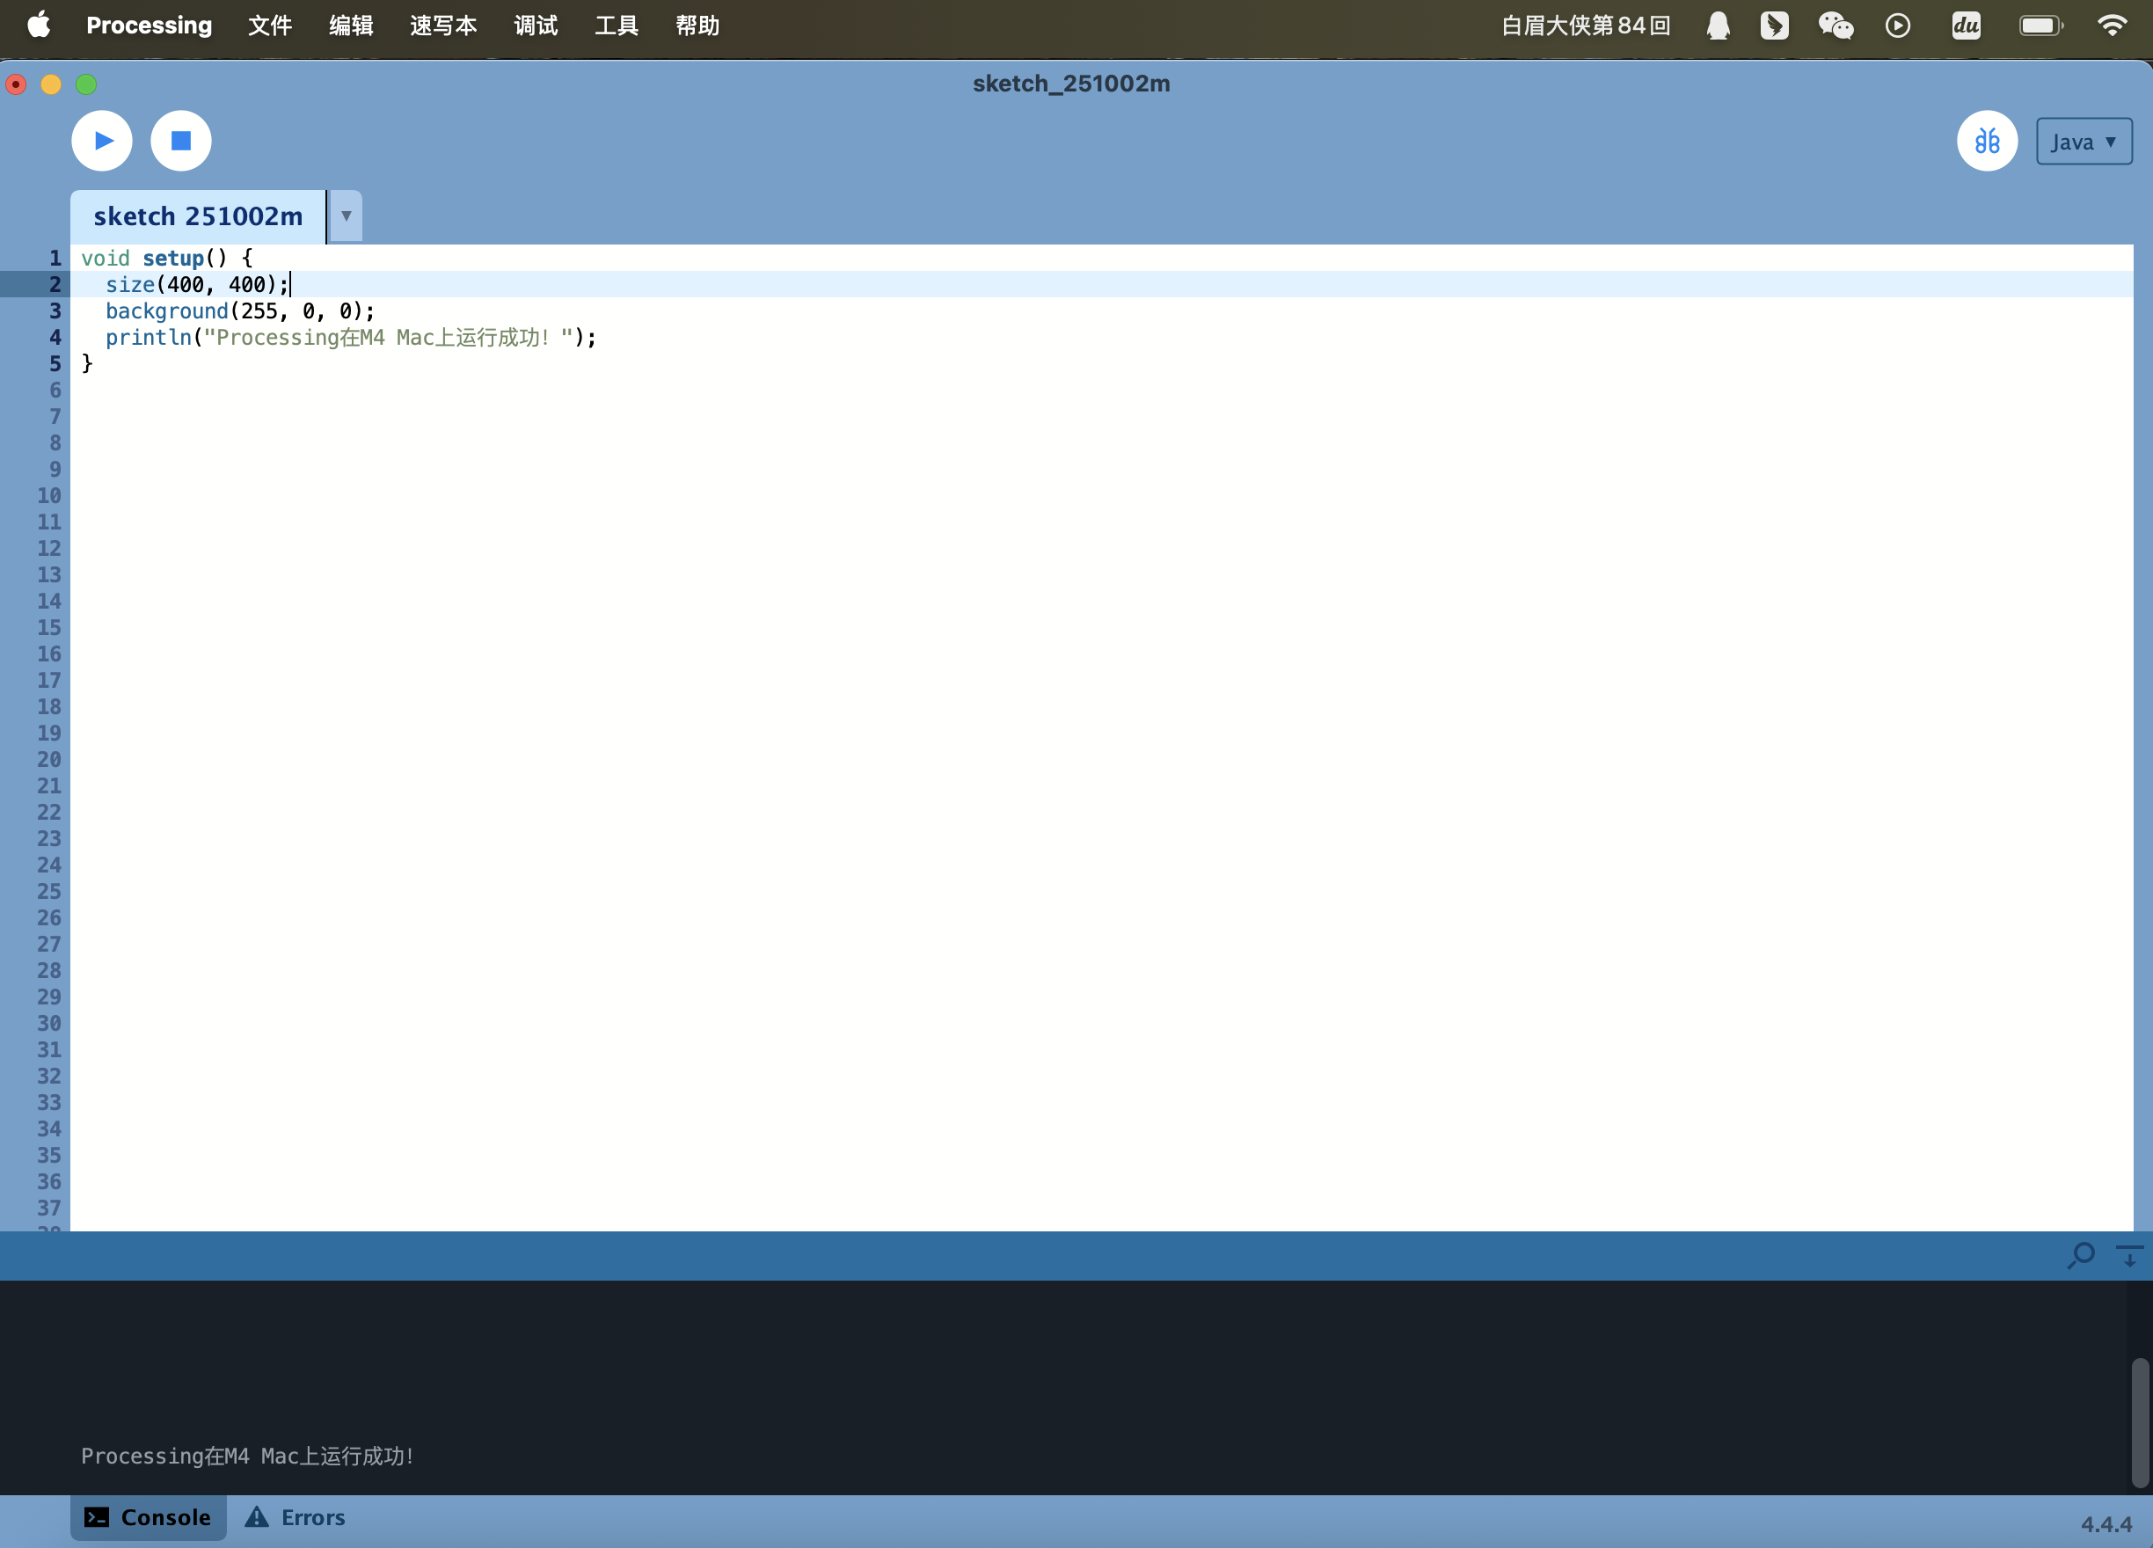Screen dimensions: 2153x1548
Task: Click the console search magnifier icon
Action: point(2080,1256)
